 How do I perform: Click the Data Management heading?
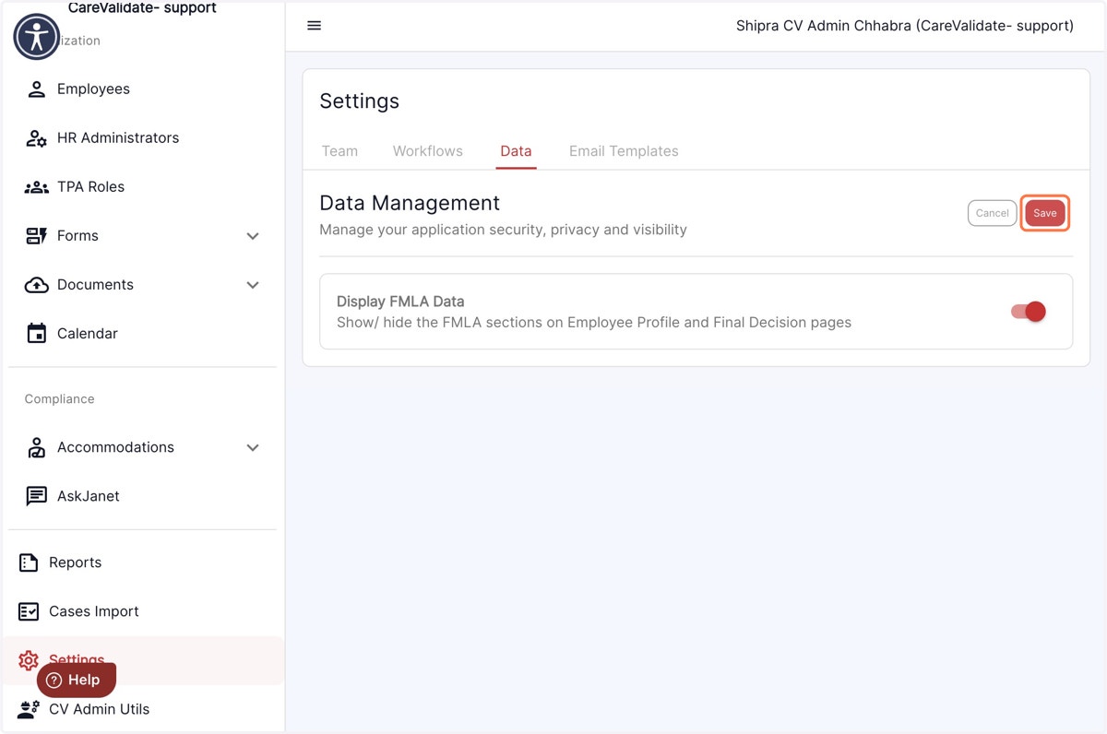[410, 203]
